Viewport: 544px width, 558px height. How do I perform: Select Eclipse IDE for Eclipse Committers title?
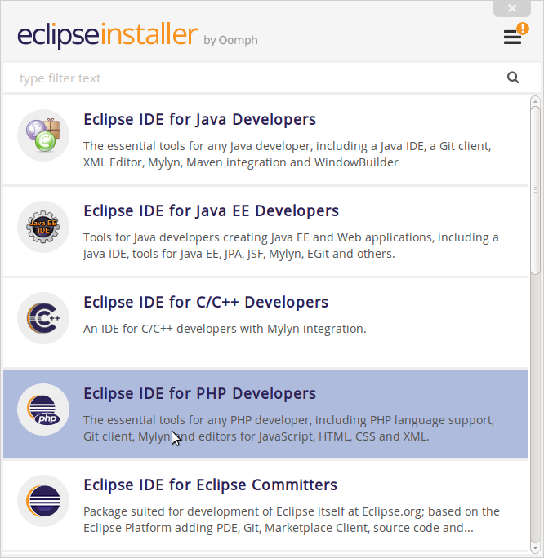click(x=210, y=485)
